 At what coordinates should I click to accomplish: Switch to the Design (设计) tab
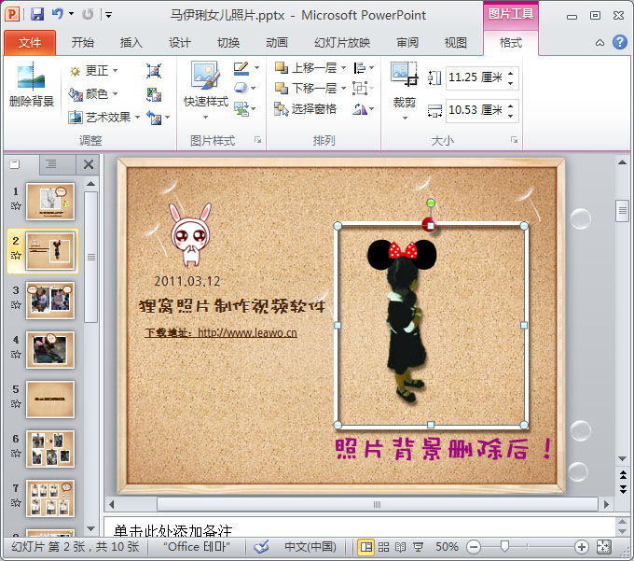pyautogui.click(x=180, y=43)
